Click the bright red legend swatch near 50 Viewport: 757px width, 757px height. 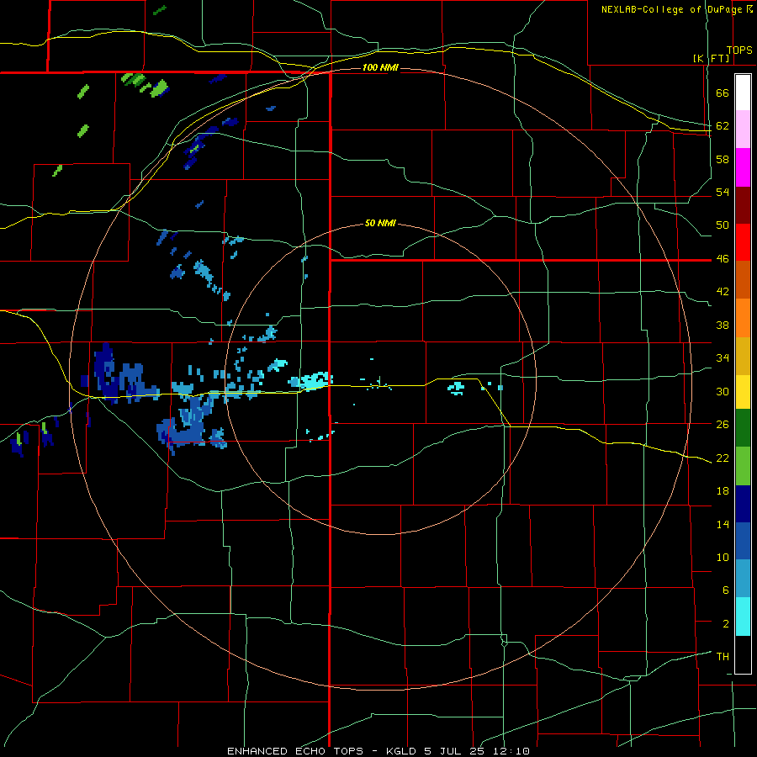pyautogui.click(x=743, y=242)
